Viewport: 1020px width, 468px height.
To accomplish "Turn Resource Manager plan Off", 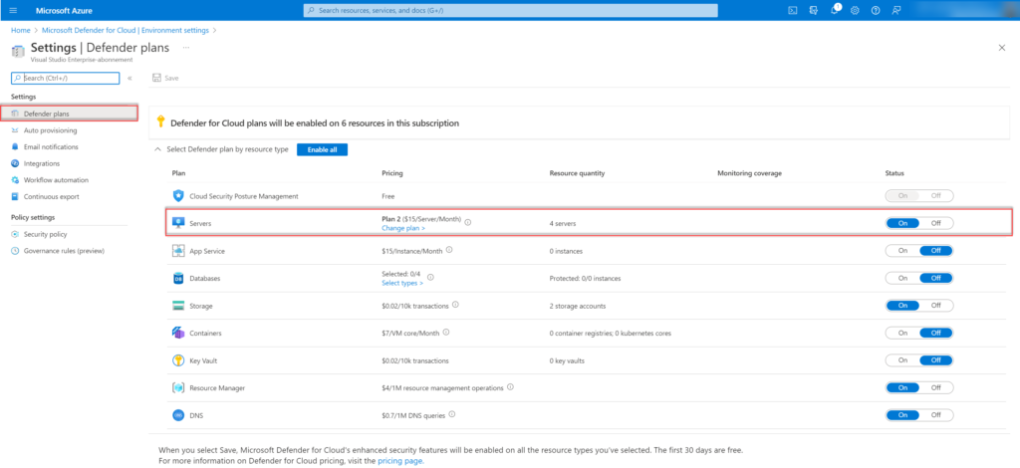I will 936,387.
